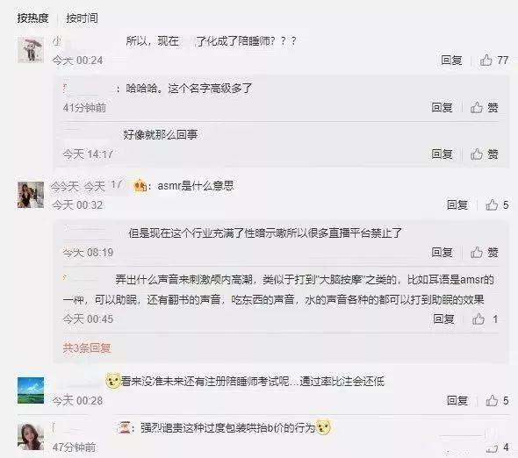
Task: Switch to 按时间 sorting tab
Action: (x=82, y=18)
